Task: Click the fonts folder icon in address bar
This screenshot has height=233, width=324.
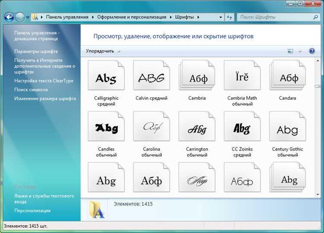Action: (x=35, y=17)
